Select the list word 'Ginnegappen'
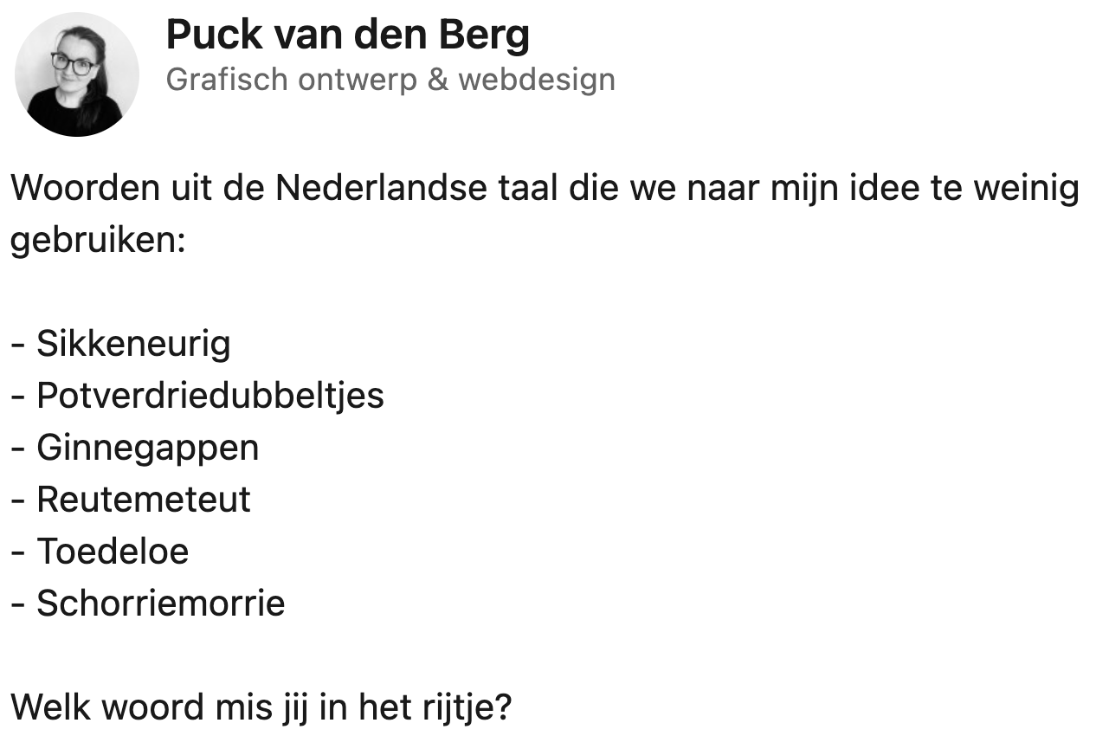The image size is (1096, 736). click(147, 448)
